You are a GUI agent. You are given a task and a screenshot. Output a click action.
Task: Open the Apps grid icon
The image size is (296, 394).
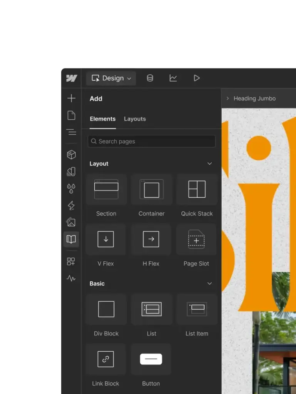tap(71, 262)
